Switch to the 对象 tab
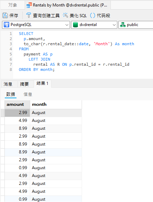This screenshot has height=202, width=153. pos(13,5)
